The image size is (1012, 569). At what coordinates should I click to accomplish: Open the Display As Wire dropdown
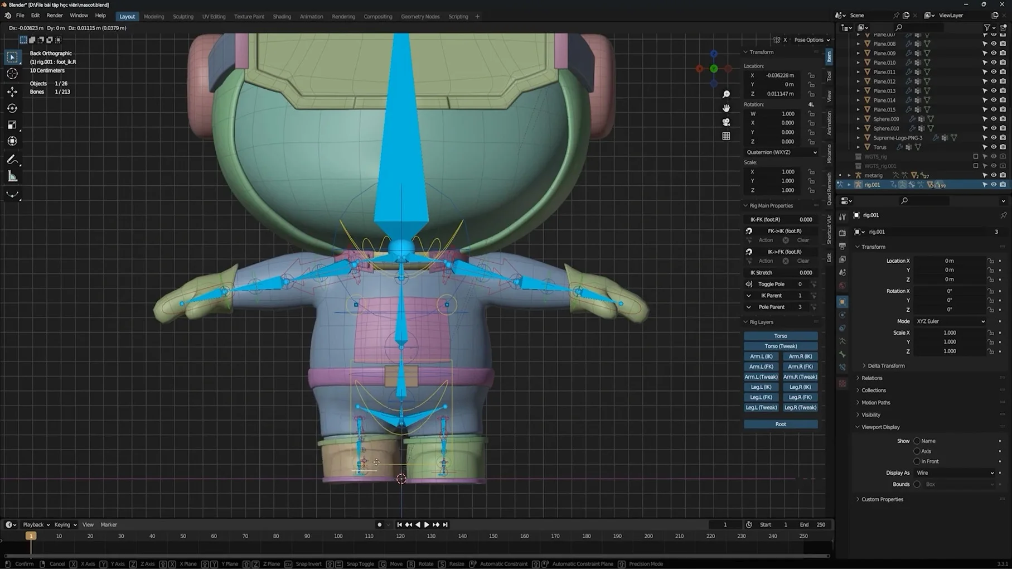(x=955, y=472)
